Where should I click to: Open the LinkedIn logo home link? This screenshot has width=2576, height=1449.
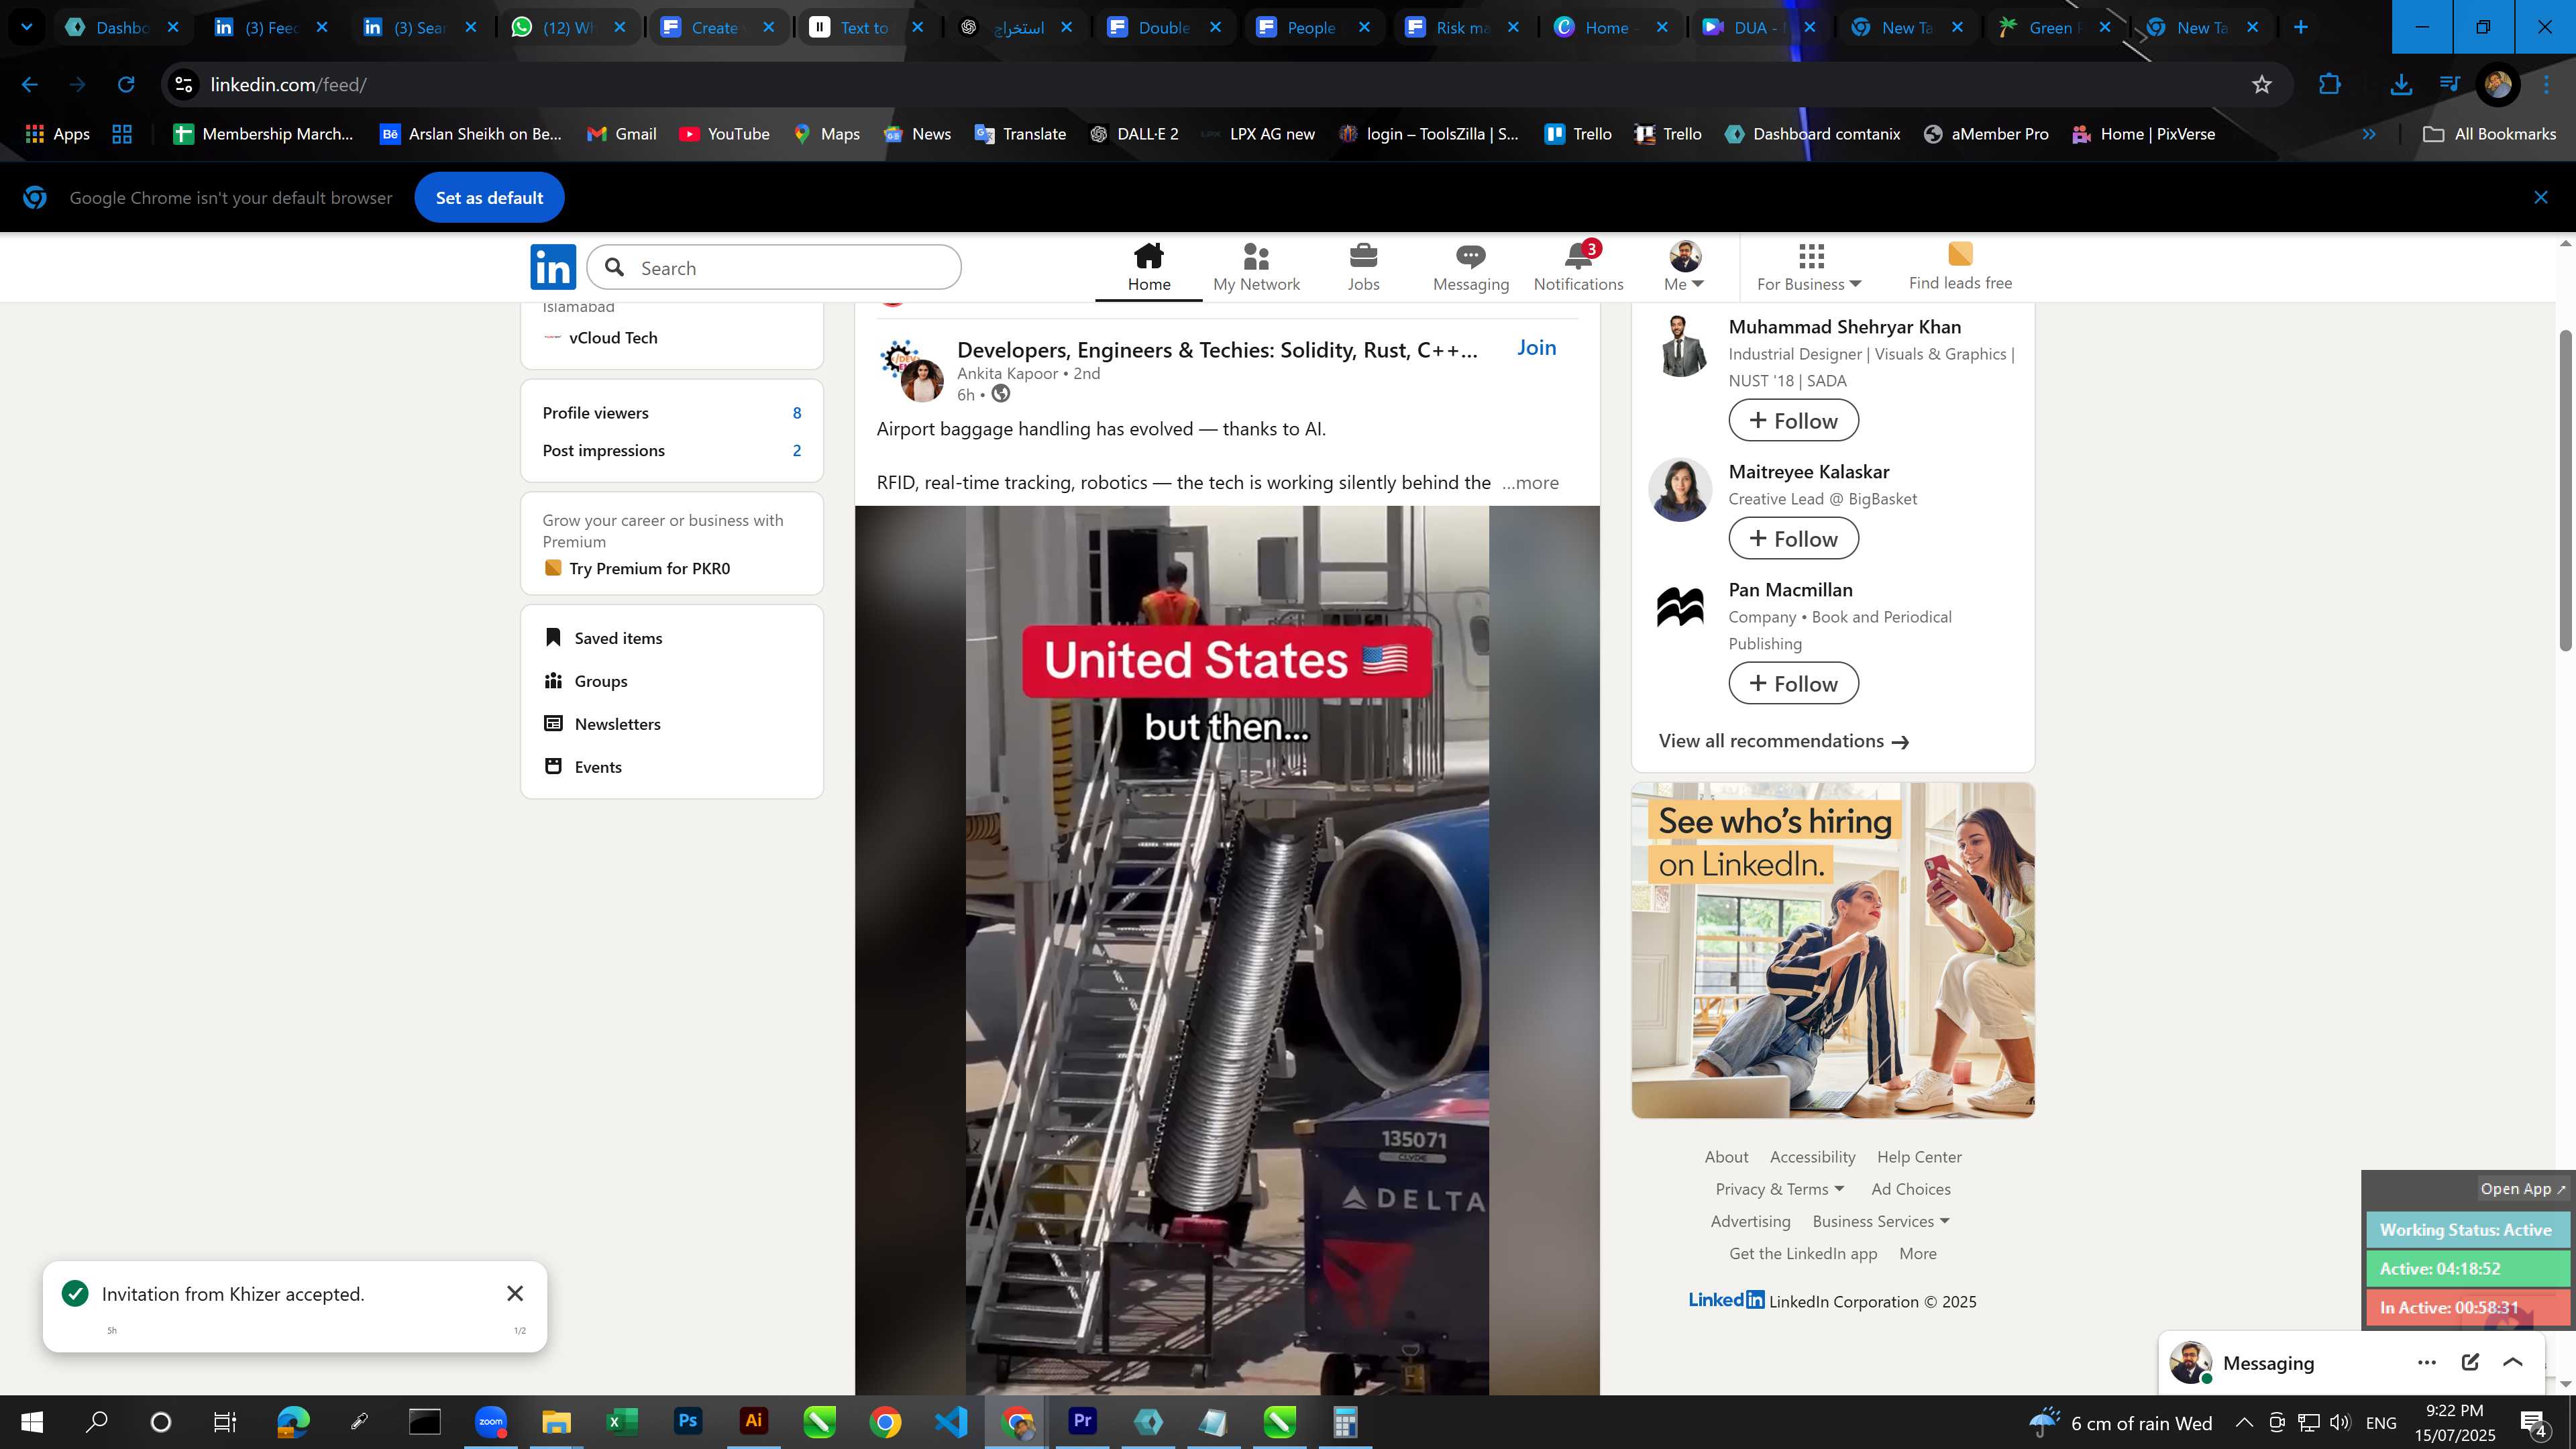click(x=553, y=267)
